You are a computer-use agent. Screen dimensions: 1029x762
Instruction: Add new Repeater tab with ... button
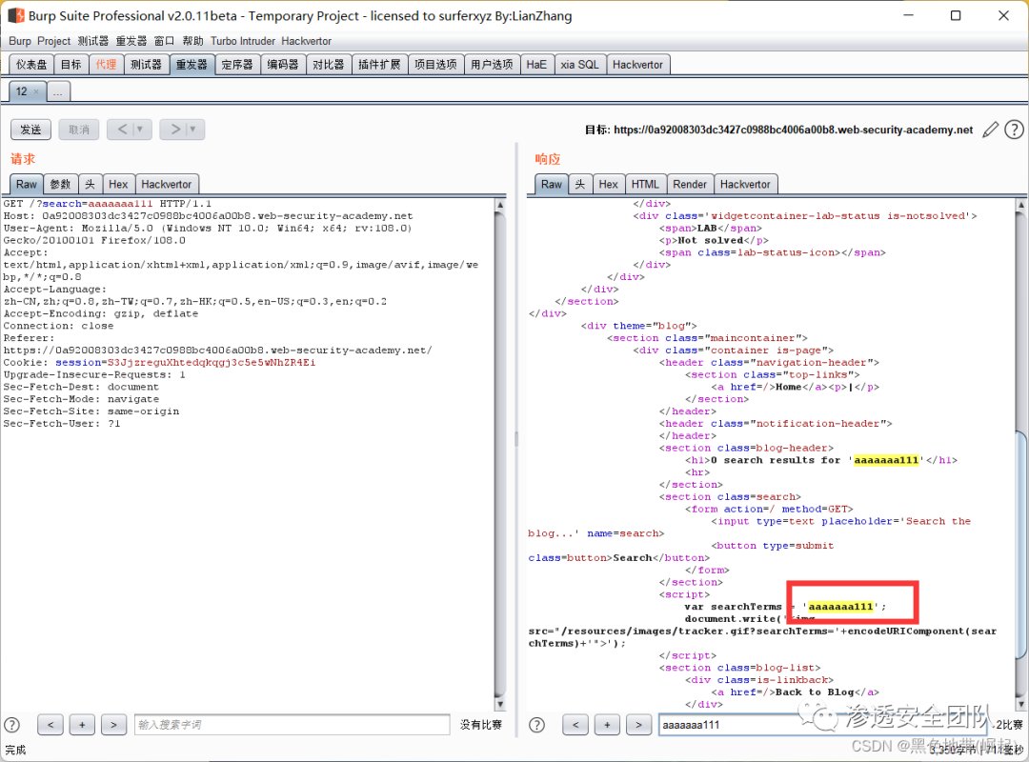58,91
